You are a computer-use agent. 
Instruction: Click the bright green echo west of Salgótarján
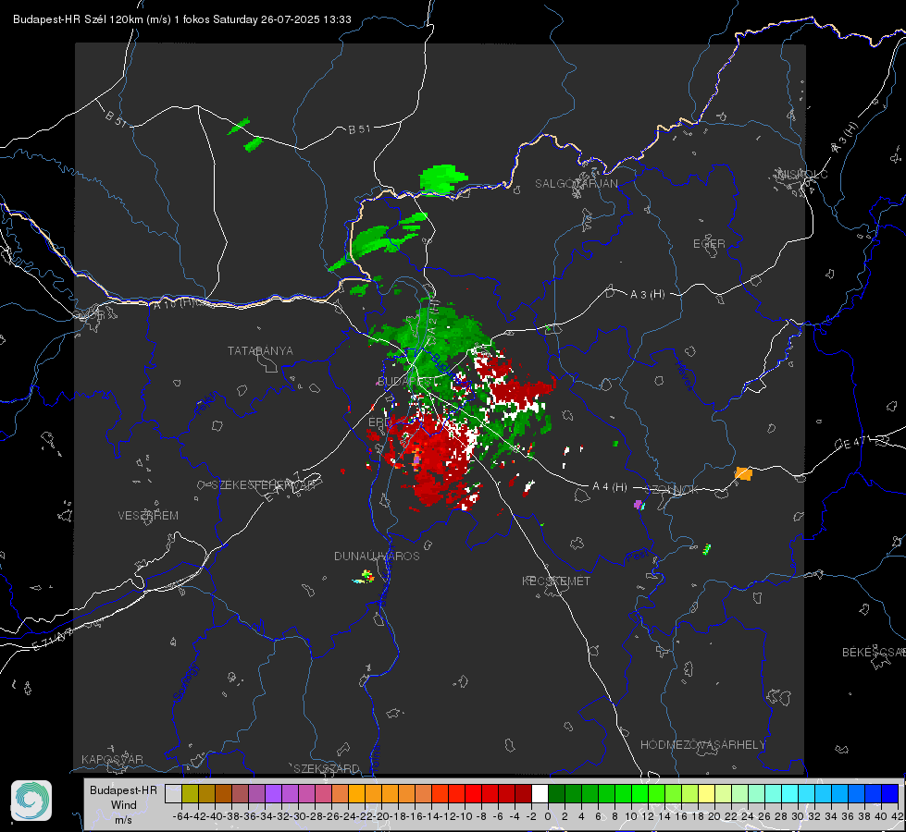[442, 179]
